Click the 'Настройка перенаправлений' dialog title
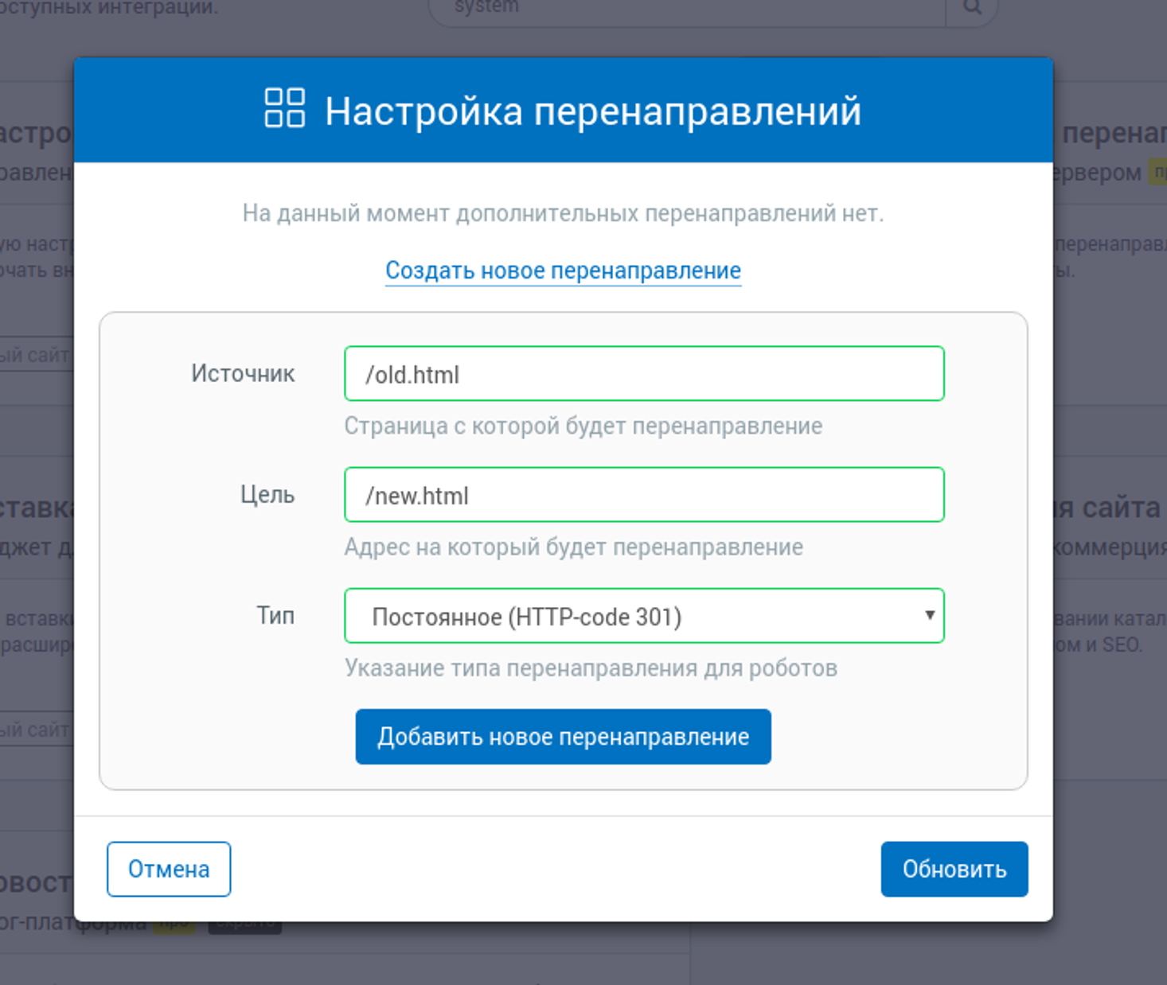The width and height of the screenshot is (1167, 985). click(593, 111)
